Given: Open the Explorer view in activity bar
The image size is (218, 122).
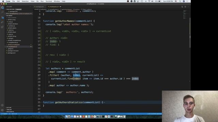Looking at the screenshot, I should coord(2,7).
